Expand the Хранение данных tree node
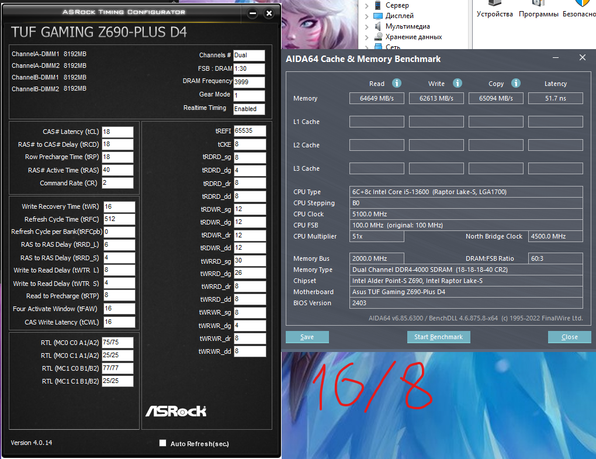 pos(366,37)
